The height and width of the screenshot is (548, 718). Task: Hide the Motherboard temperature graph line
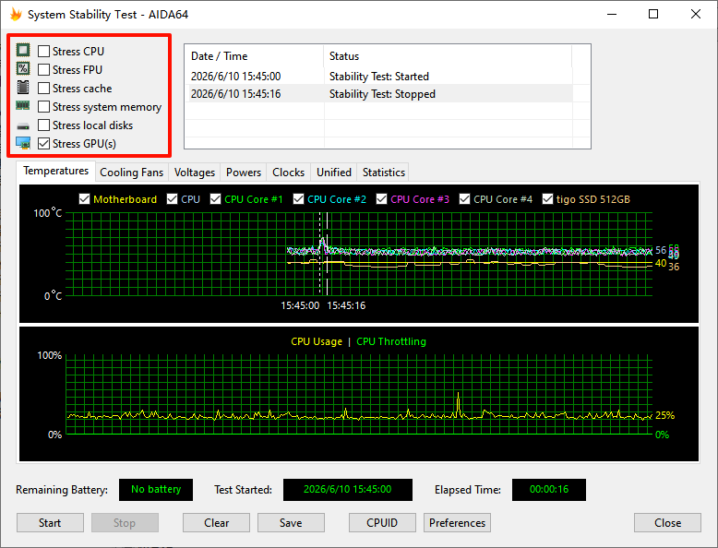tap(84, 199)
